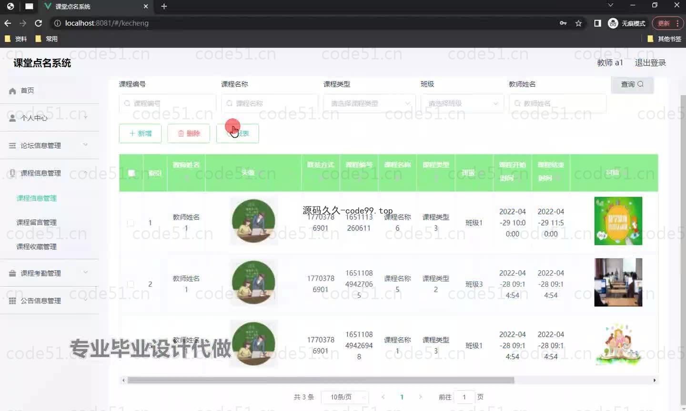Open 课程留言管理 in the sidebar
Screen dimensions: 686x411
pos(36,222)
